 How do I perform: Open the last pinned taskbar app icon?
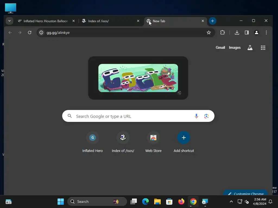(x=205, y=201)
